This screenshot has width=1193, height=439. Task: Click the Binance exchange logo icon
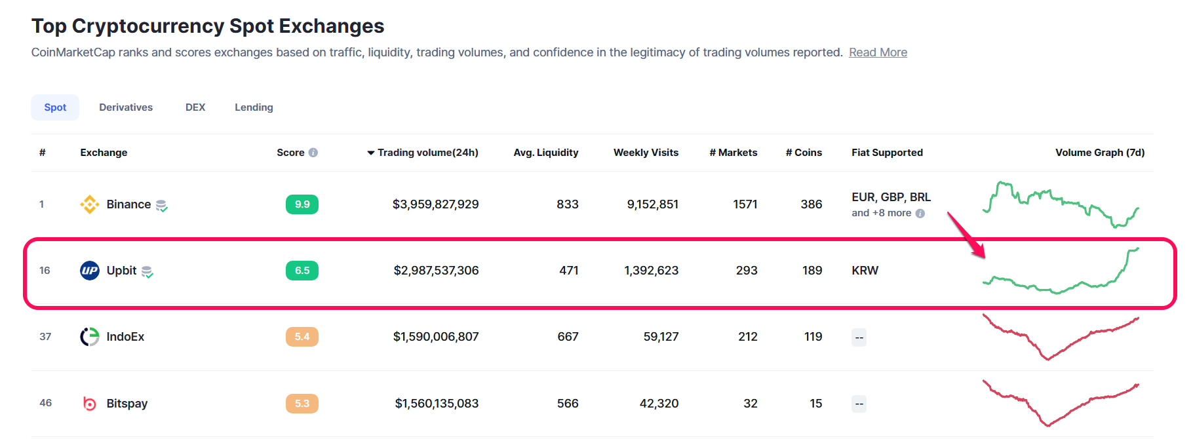click(89, 204)
